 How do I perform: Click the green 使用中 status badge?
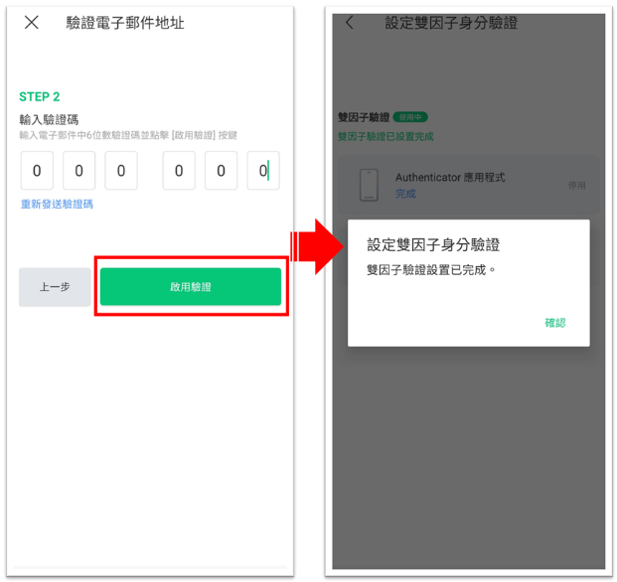410,117
